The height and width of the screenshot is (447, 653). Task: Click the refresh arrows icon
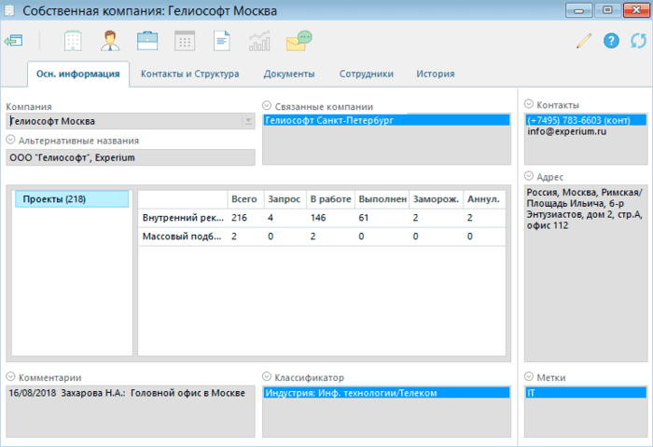638,41
